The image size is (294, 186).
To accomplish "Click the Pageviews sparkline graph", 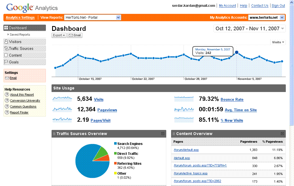I will (x=63, y=110).
